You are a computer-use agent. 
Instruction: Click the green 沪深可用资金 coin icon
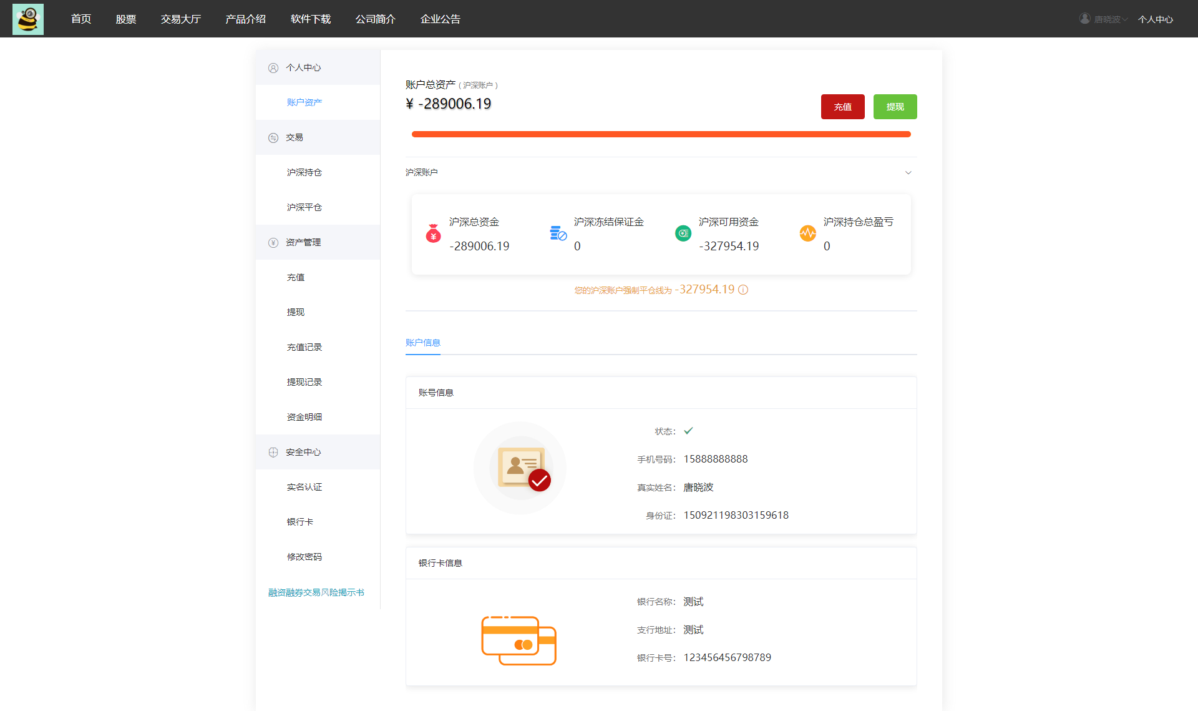[683, 233]
